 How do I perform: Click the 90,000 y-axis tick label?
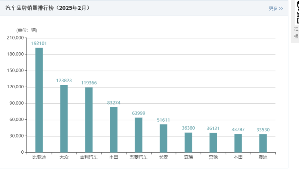17,103
